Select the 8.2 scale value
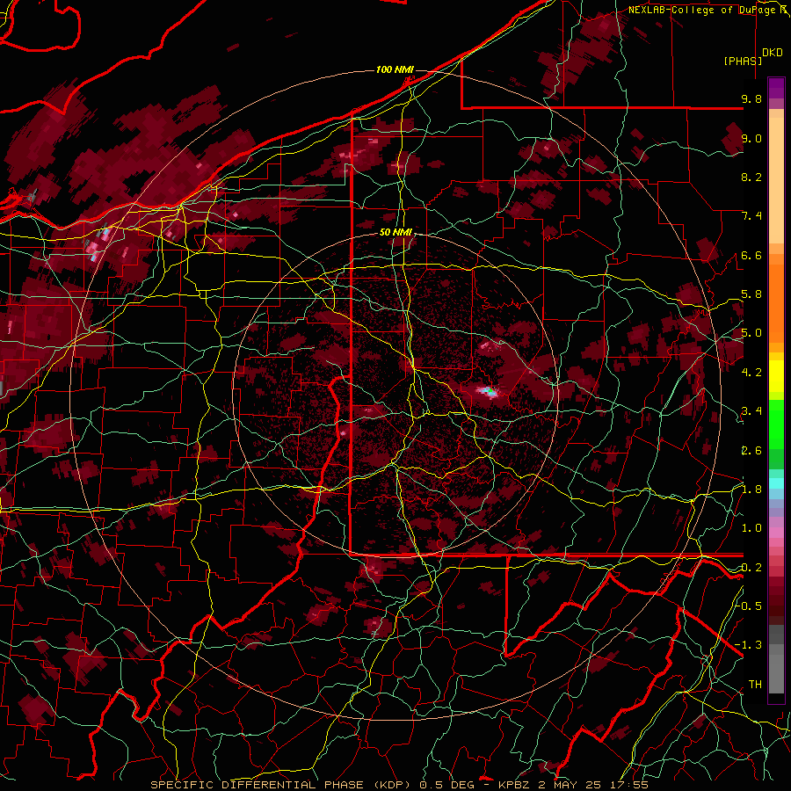 point(751,177)
